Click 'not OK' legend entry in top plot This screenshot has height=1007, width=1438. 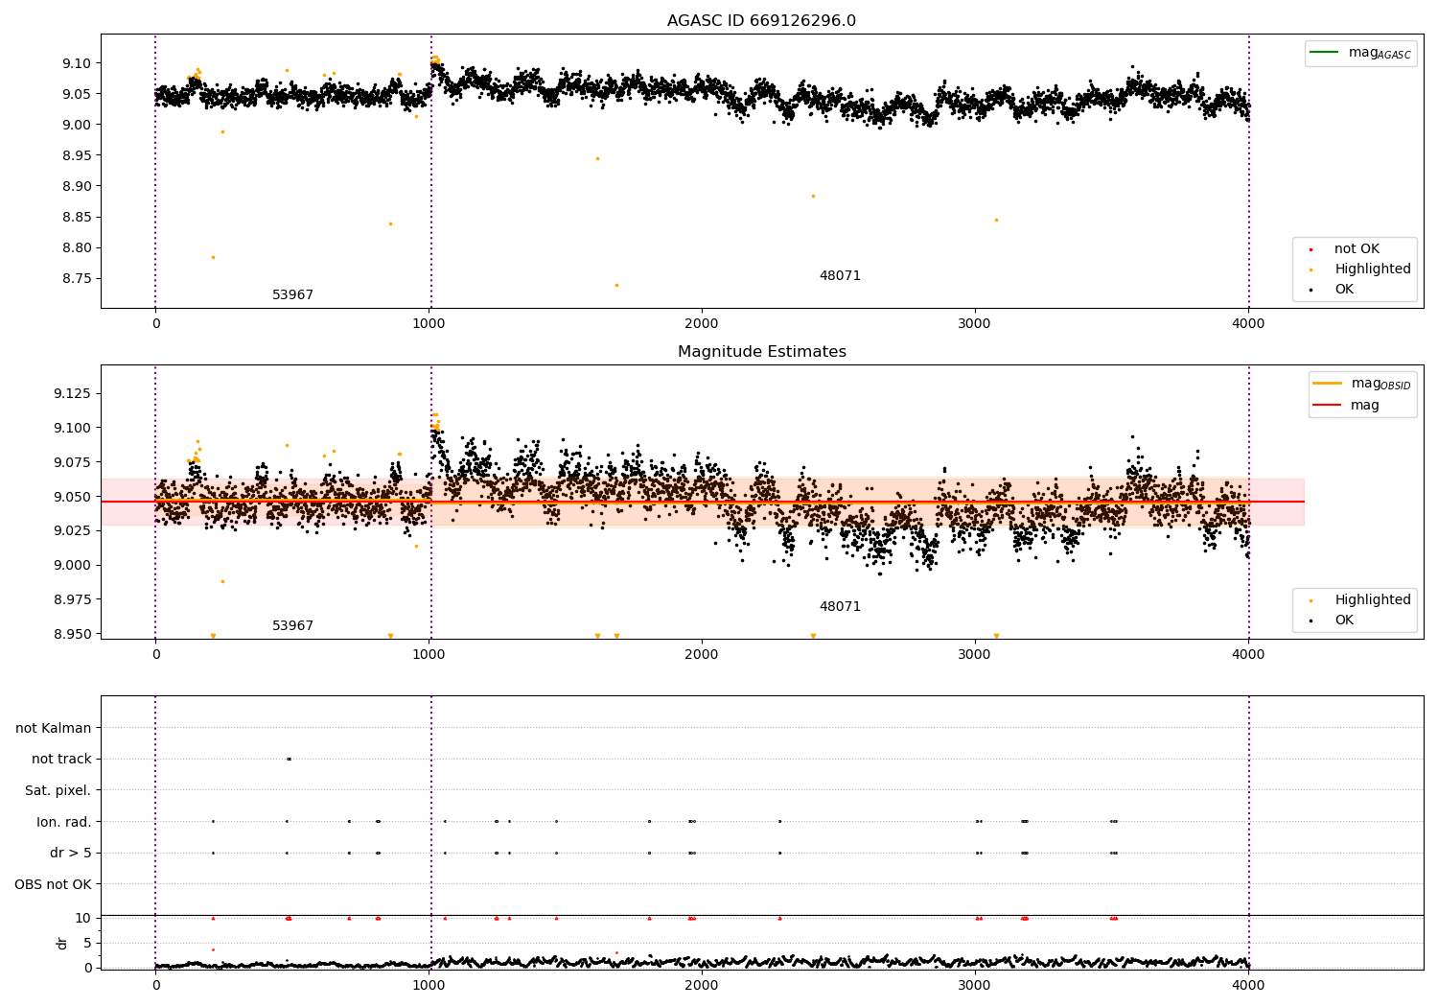(1357, 249)
